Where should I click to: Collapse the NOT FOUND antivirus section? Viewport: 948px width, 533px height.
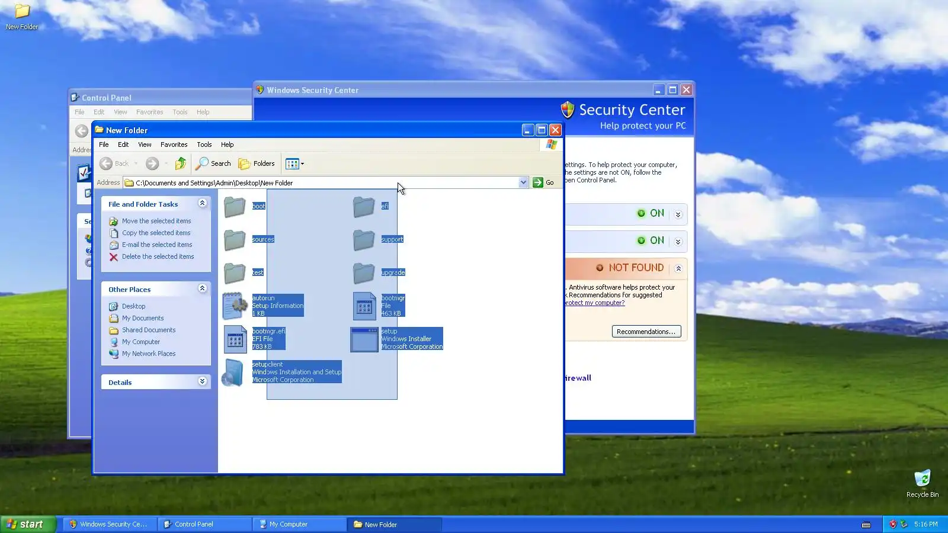point(678,268)
